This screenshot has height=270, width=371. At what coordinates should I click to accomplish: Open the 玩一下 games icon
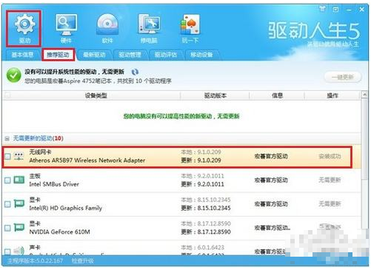point(190,29)
